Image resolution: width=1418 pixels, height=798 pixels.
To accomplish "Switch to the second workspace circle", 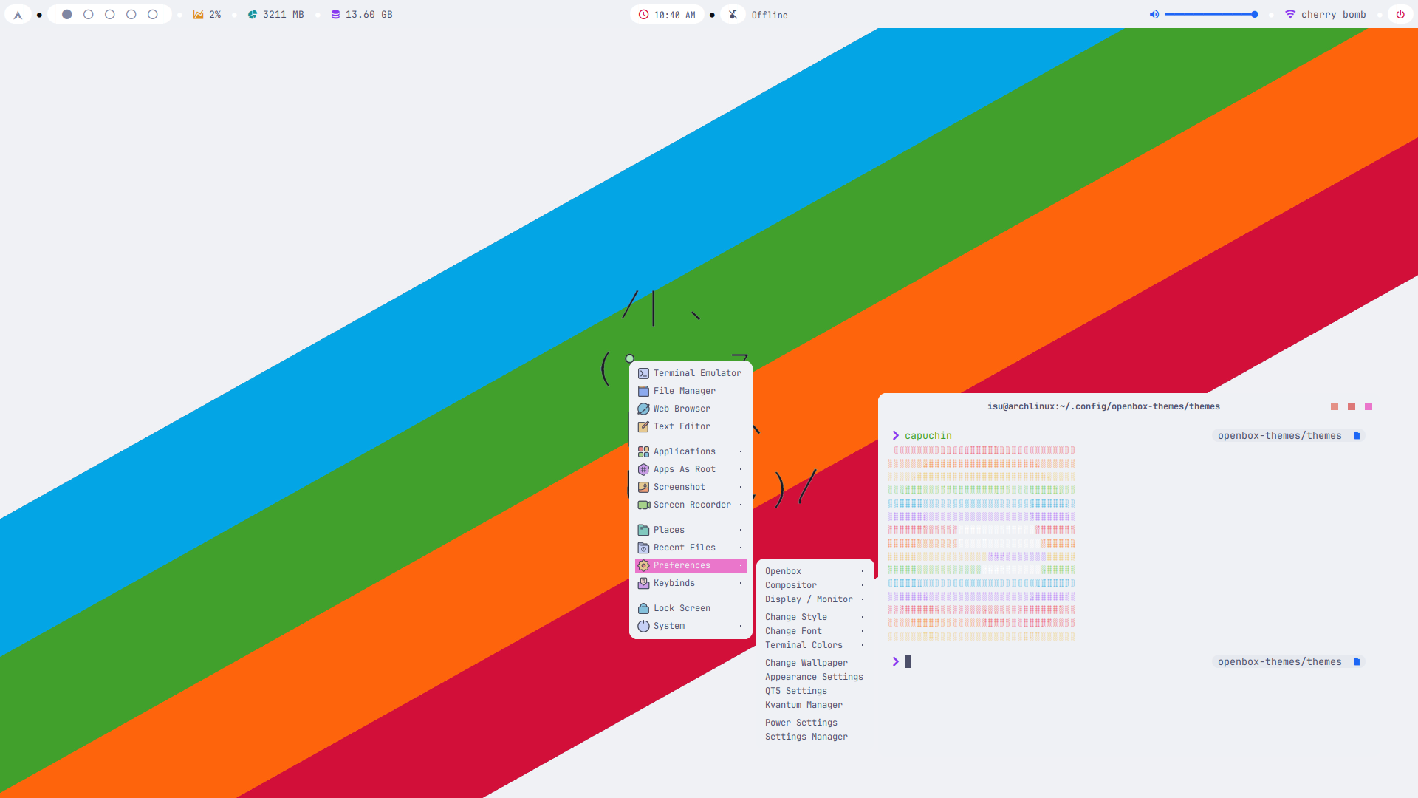I will (89, 15).
